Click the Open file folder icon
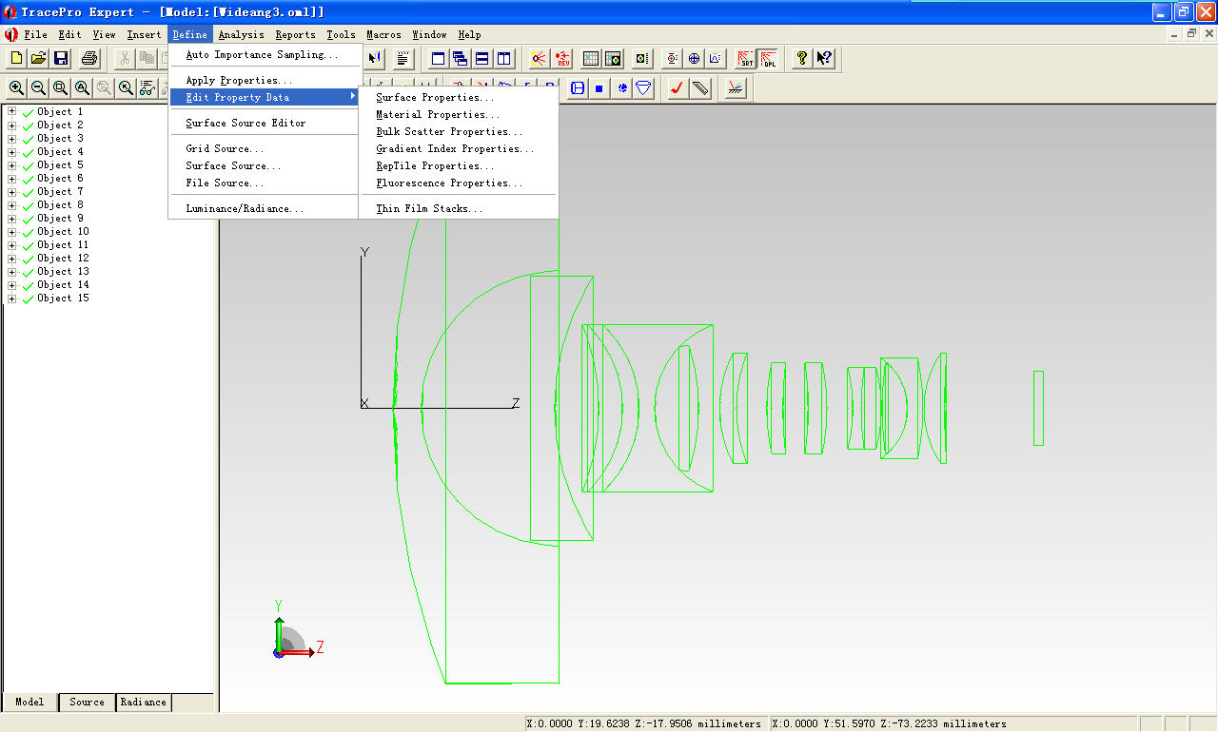Viewport: 1218px width, 732px height. pyautogui.click(x=38, y=58)
